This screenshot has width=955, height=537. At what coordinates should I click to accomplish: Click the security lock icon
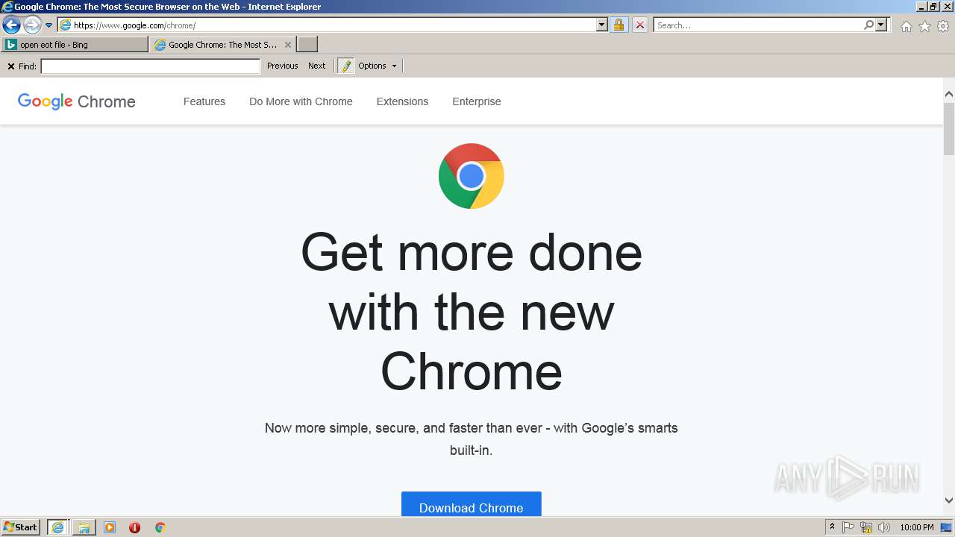point(619,25)
